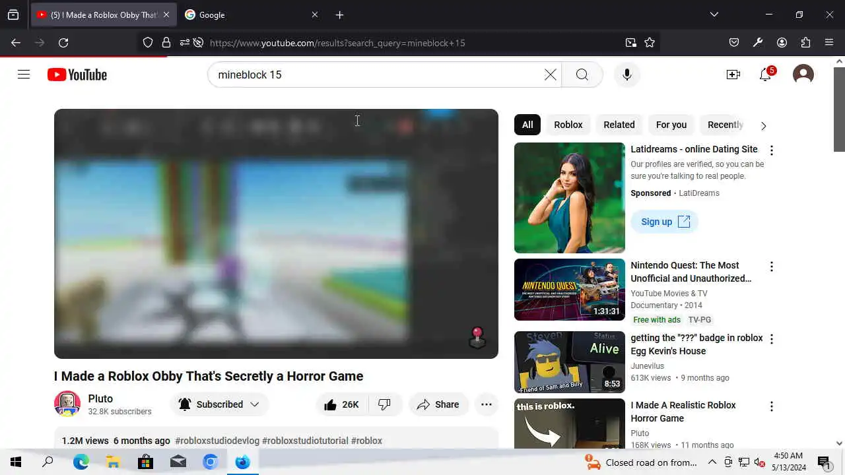
Task: Select the For you filter chip
Action: tap(671, 125)
